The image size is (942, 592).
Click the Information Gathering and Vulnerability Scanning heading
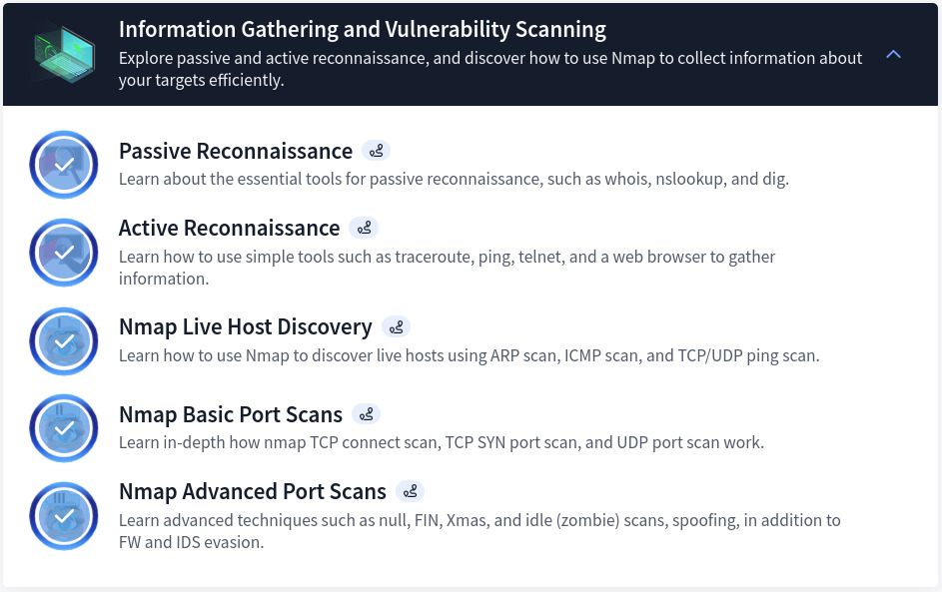tap(363, 29)
